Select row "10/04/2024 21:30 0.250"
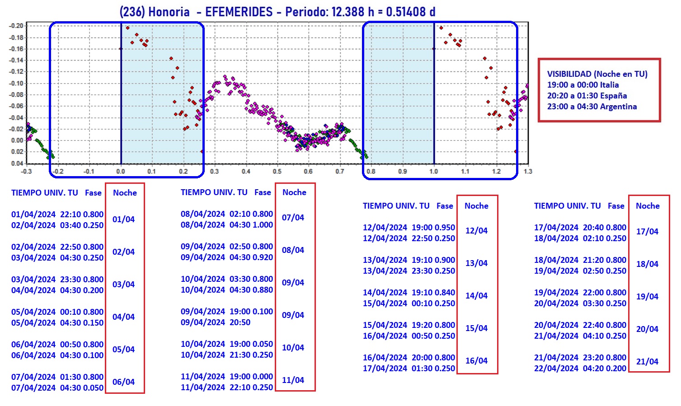This screenshot has width=681, height=406. pos(227,355)
